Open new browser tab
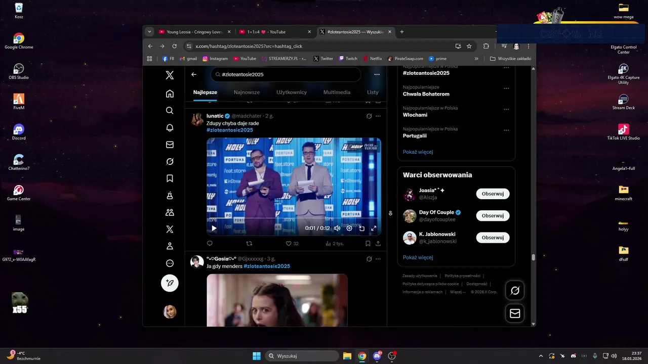 402,32
